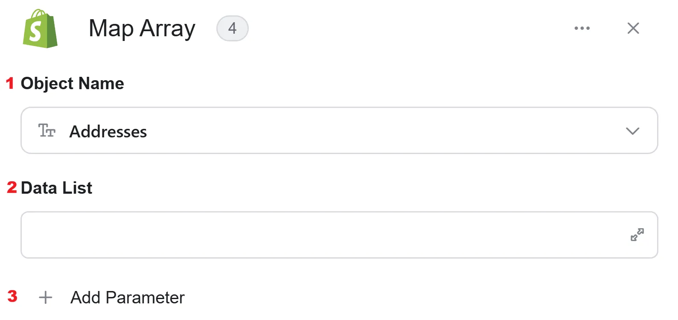Close the Map Array panel

[633, 28]
